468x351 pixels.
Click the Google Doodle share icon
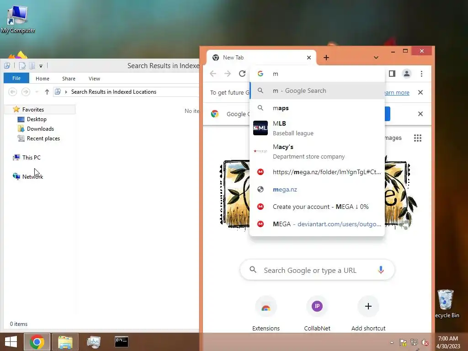(404, 225)
